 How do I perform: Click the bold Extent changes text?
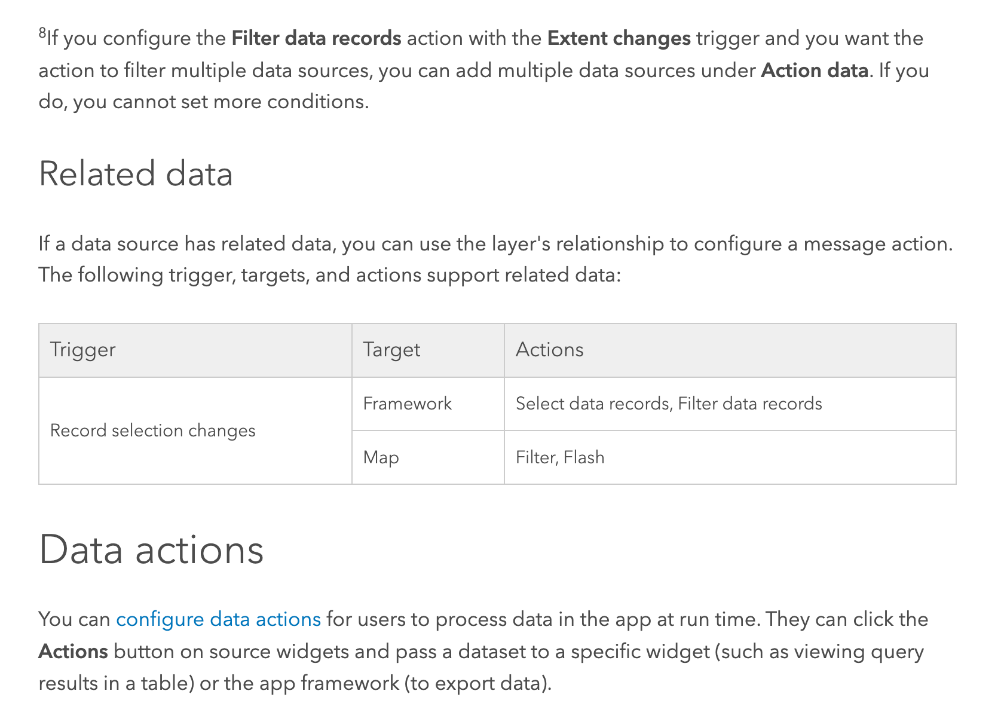point(619,38)
